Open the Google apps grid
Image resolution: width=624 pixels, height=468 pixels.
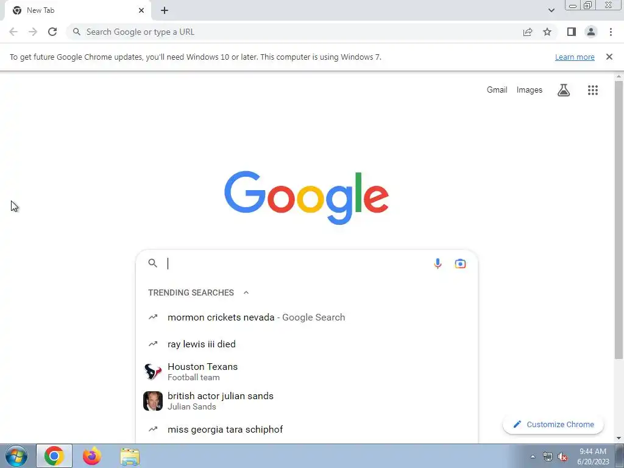click(593, 90)
